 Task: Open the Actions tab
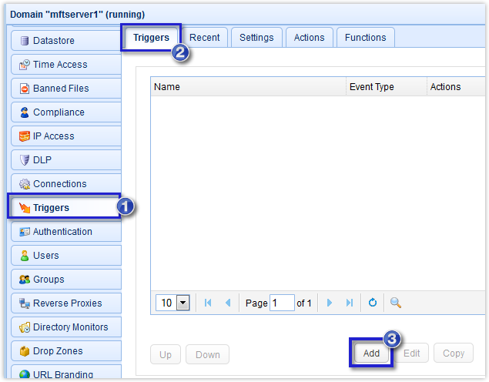tap(309, 38)
